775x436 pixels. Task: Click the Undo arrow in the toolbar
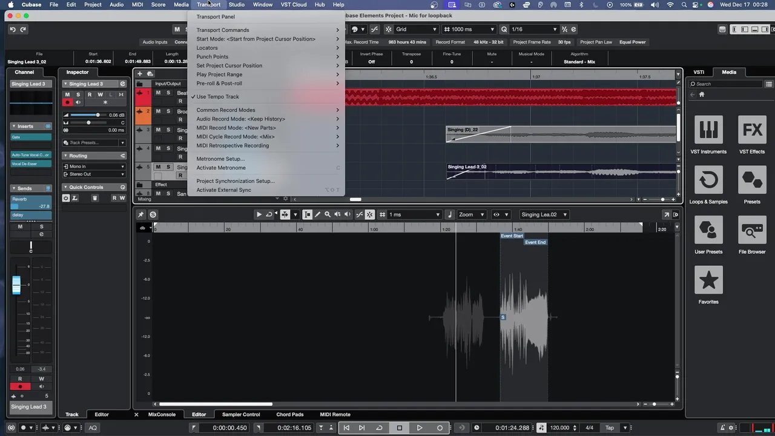[x=12, y=29]
